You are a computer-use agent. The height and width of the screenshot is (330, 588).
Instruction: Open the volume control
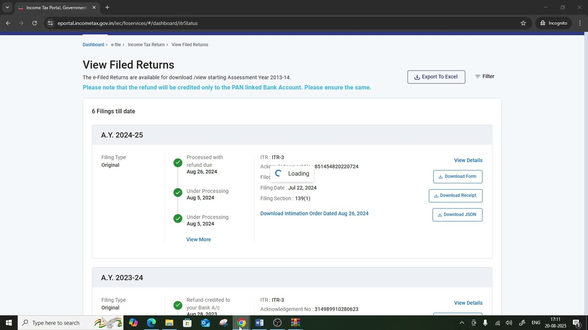tap(509, 323)
